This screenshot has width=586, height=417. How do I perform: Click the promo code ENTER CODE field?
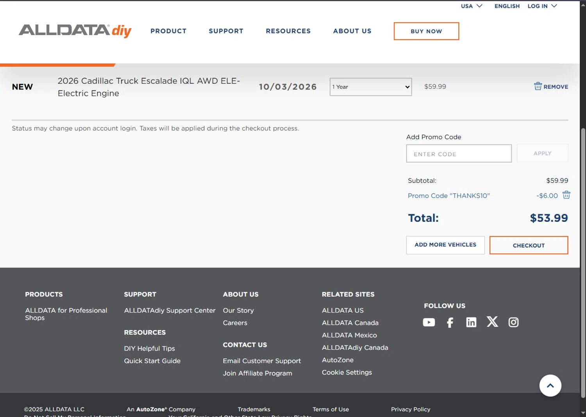(x=459, y=154)
